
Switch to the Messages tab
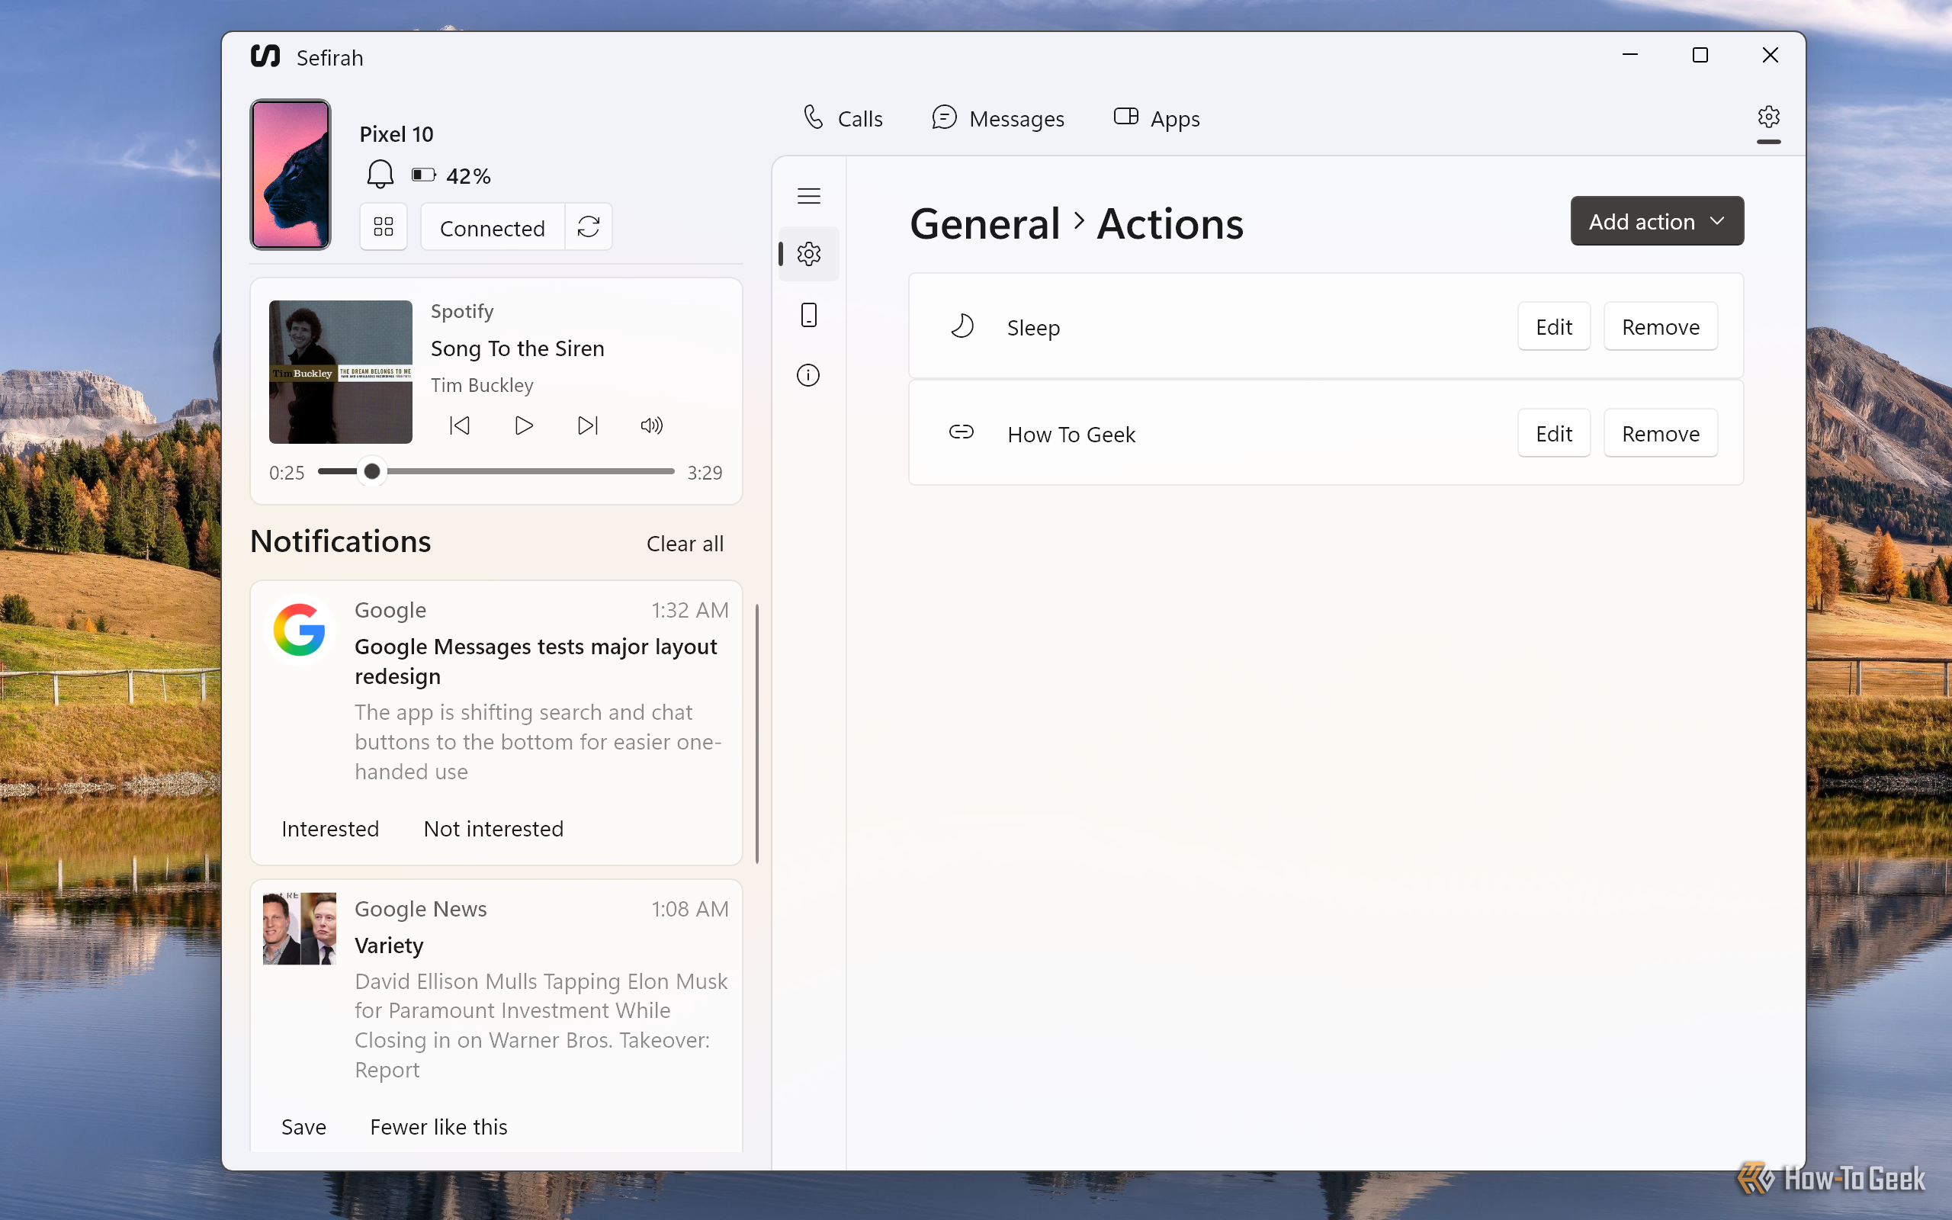point(998,119)
